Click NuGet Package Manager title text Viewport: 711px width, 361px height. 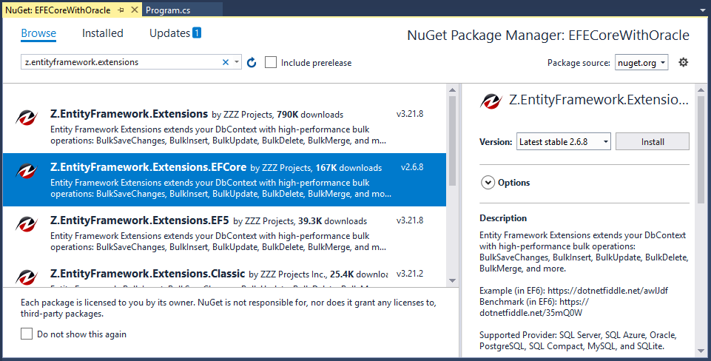tap(548, 36)
